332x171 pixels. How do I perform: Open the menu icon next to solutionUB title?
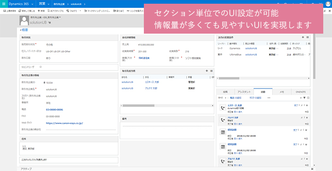49,23
